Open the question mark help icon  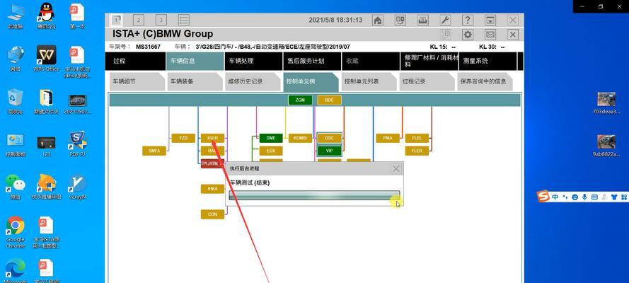[468, 20]
